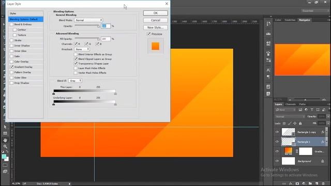The height and width of the screenshot is (186, 331).
Task: Filter layers by adjustment type icon
Action: click(306, 110)
